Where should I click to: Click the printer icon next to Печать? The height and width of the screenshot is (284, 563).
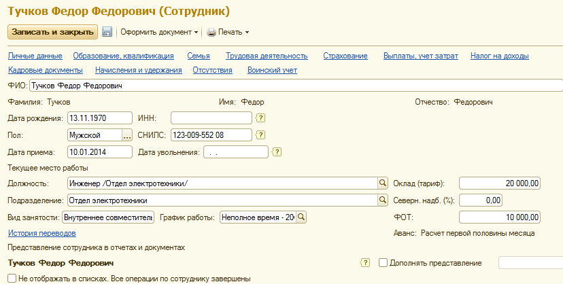pos(211,32)
